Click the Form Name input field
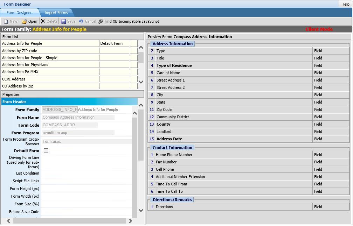 [x=78, y=118]
